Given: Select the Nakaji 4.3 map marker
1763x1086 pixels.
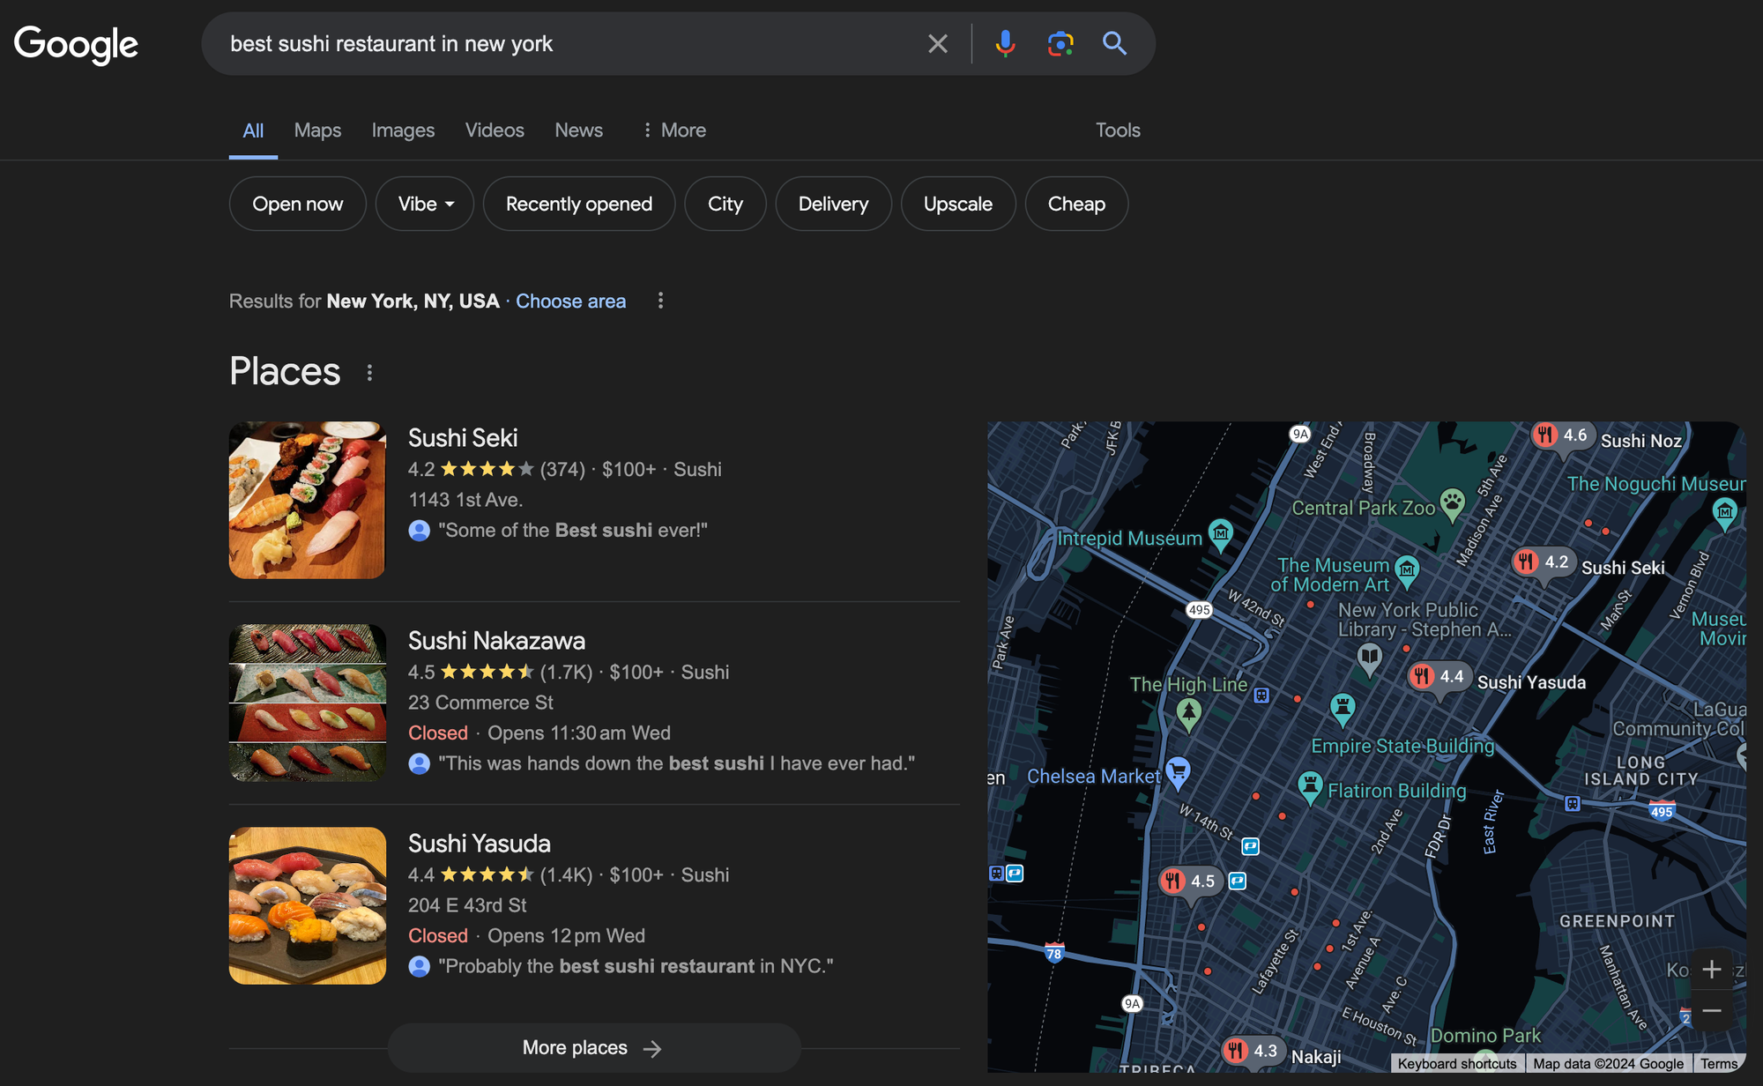Looking at the screenshot, I should [1251, 1051].
